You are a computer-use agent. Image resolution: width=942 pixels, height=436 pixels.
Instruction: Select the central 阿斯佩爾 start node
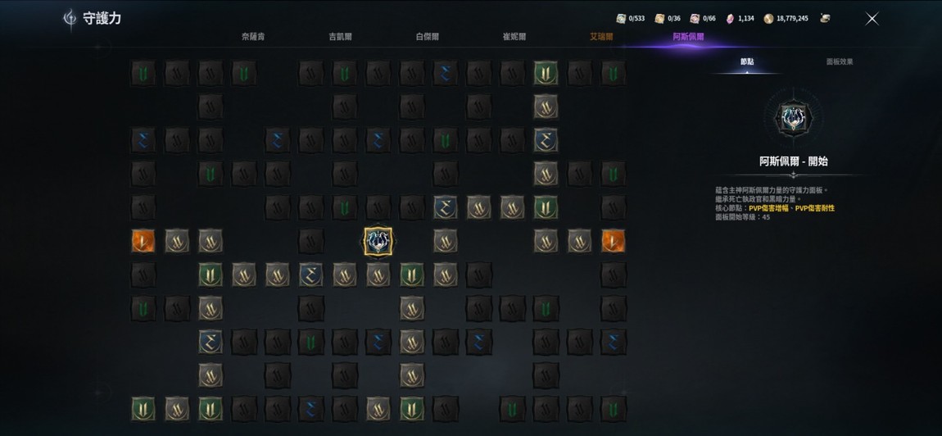coord(378,241)
